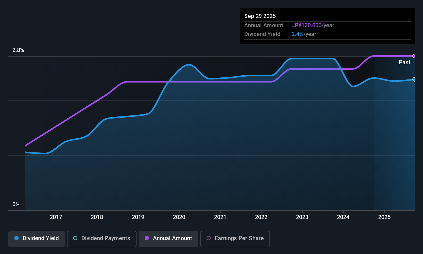Toggle the Dividend Yield series
The width and height of the screenshot is (423, 254).
[37, 239]
